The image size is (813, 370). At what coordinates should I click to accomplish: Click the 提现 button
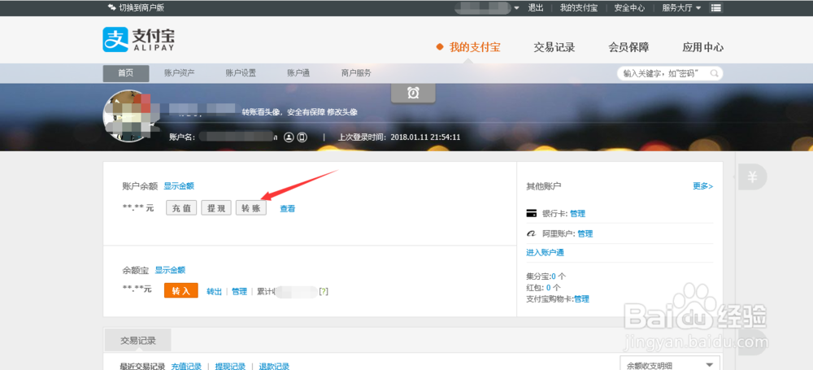pyautogui.click(x=216, y=208)
